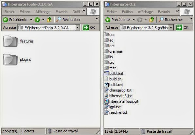
Task: Click Rechercher search in hibernate-3.2 window
Action: point(171,20)
